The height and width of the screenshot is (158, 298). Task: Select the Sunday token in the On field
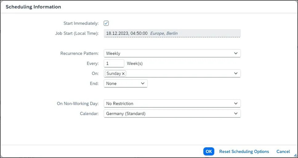[x=113, y=74]
